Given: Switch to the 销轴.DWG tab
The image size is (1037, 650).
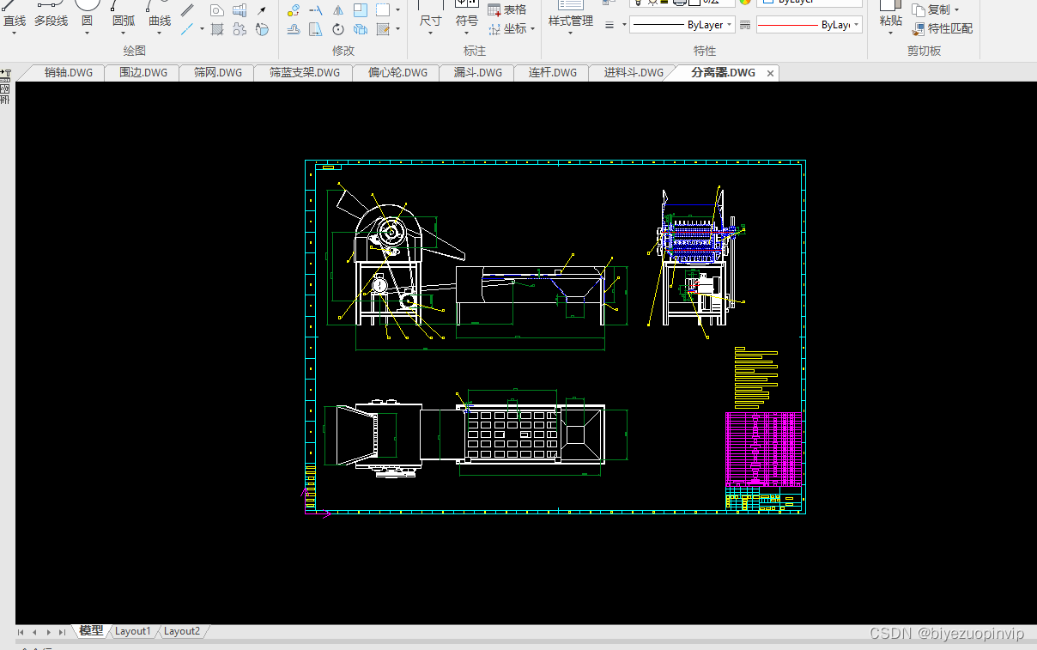Looking at the screenshot, I should (68, 73).
